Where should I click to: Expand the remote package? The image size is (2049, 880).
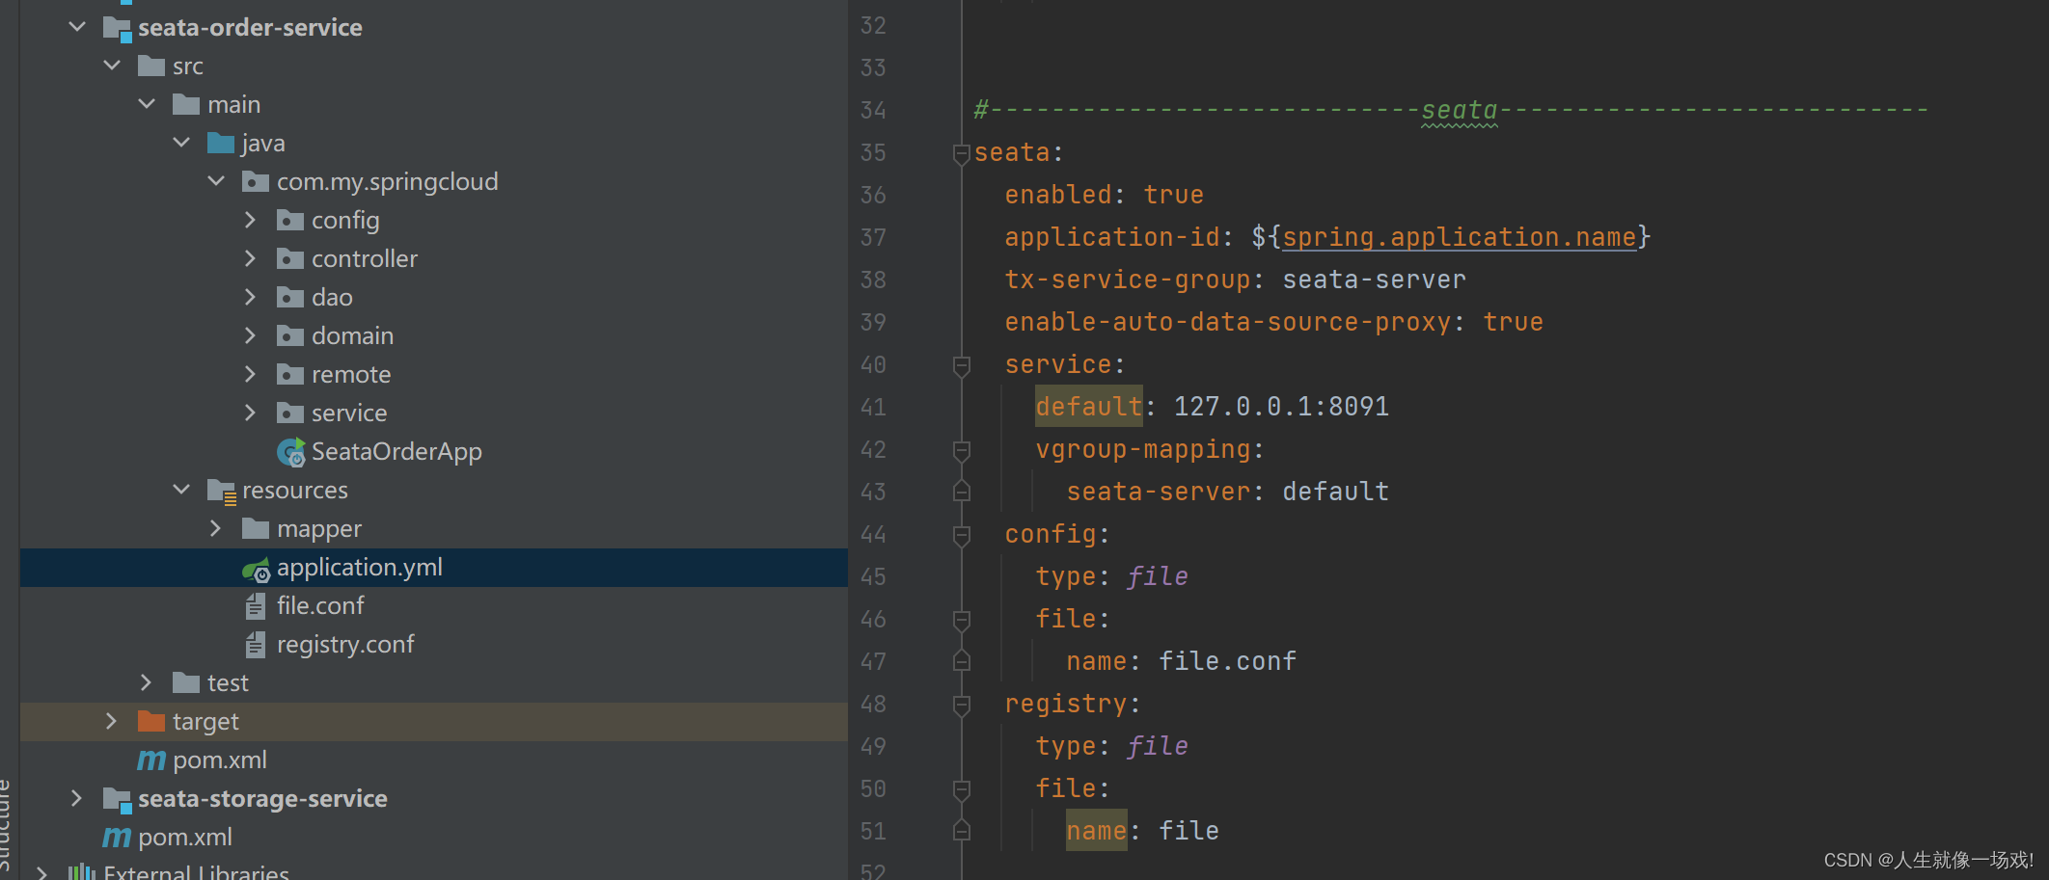(250, 374)
